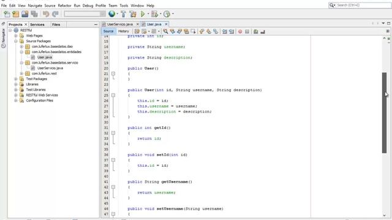
Task: Click the editor vertical scrollbar thumb
Action: 384,112
